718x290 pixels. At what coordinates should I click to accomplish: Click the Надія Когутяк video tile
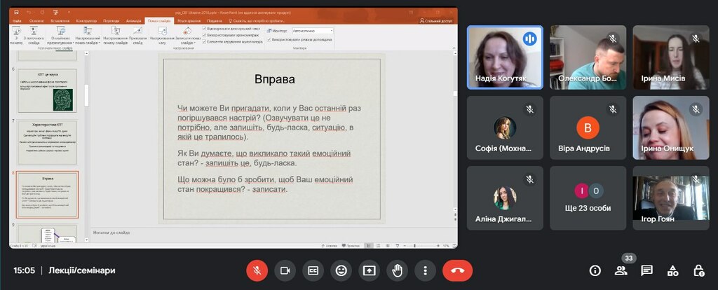point(505,57)
